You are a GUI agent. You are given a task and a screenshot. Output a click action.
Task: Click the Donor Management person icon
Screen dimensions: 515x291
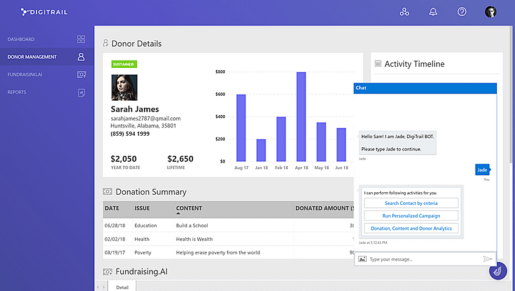click(x=81, y=57)
